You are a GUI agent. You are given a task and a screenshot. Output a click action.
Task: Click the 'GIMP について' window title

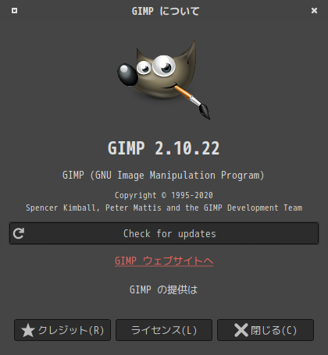[166, 11]
